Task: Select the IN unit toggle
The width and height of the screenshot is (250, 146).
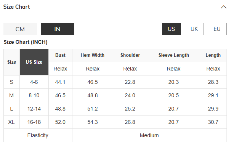Action: pyautogui.click(x=58, y=29)
